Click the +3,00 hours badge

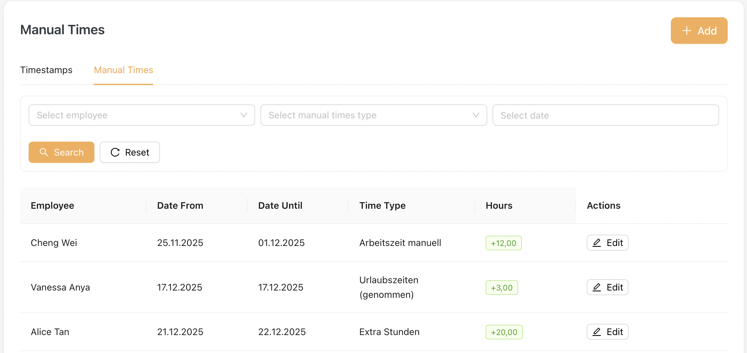502,288
